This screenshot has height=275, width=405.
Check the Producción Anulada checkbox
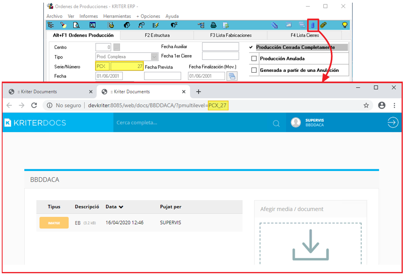[254, 59]
